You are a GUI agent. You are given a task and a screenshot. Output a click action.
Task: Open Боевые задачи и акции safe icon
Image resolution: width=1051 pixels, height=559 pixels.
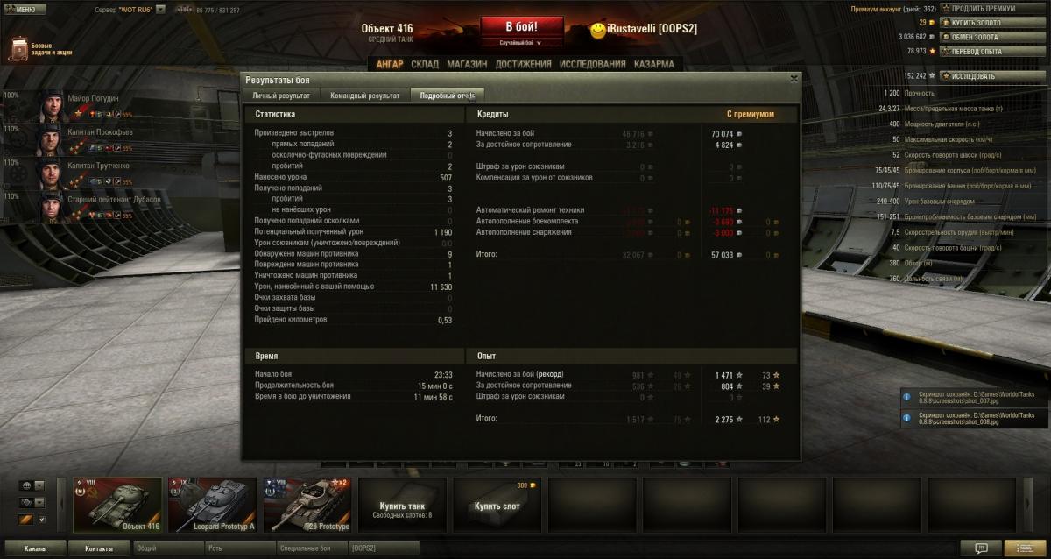[19, 48]
